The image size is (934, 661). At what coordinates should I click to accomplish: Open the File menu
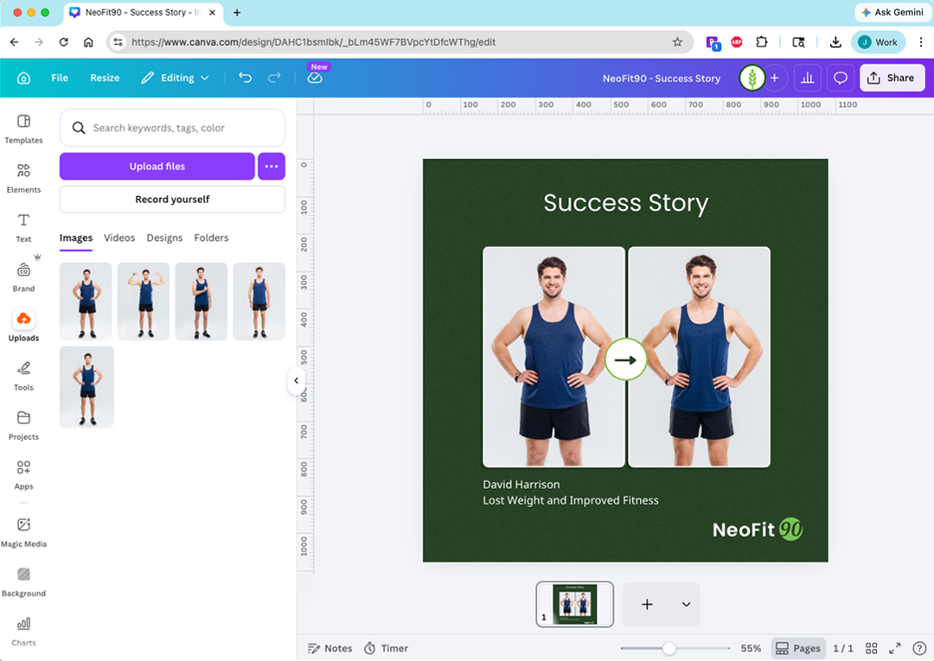pos(60,78)
